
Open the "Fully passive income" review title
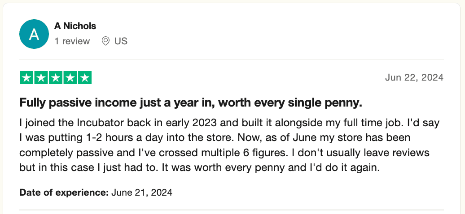coord(191,103)
